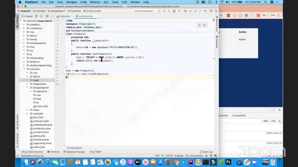Open the Event Log

[x=206, y=152]
